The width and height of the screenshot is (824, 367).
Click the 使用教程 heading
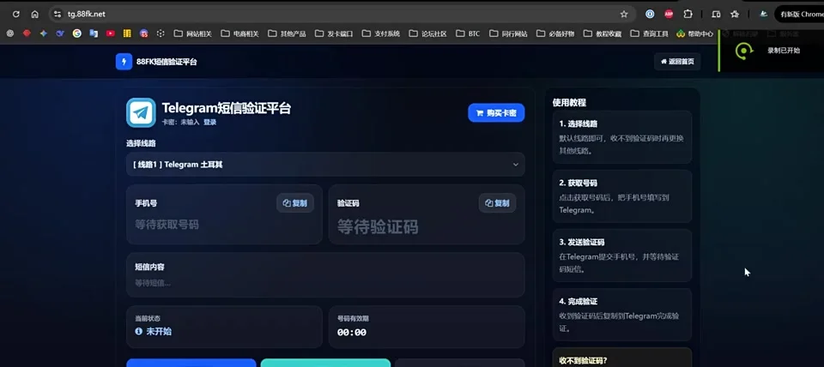569,102
